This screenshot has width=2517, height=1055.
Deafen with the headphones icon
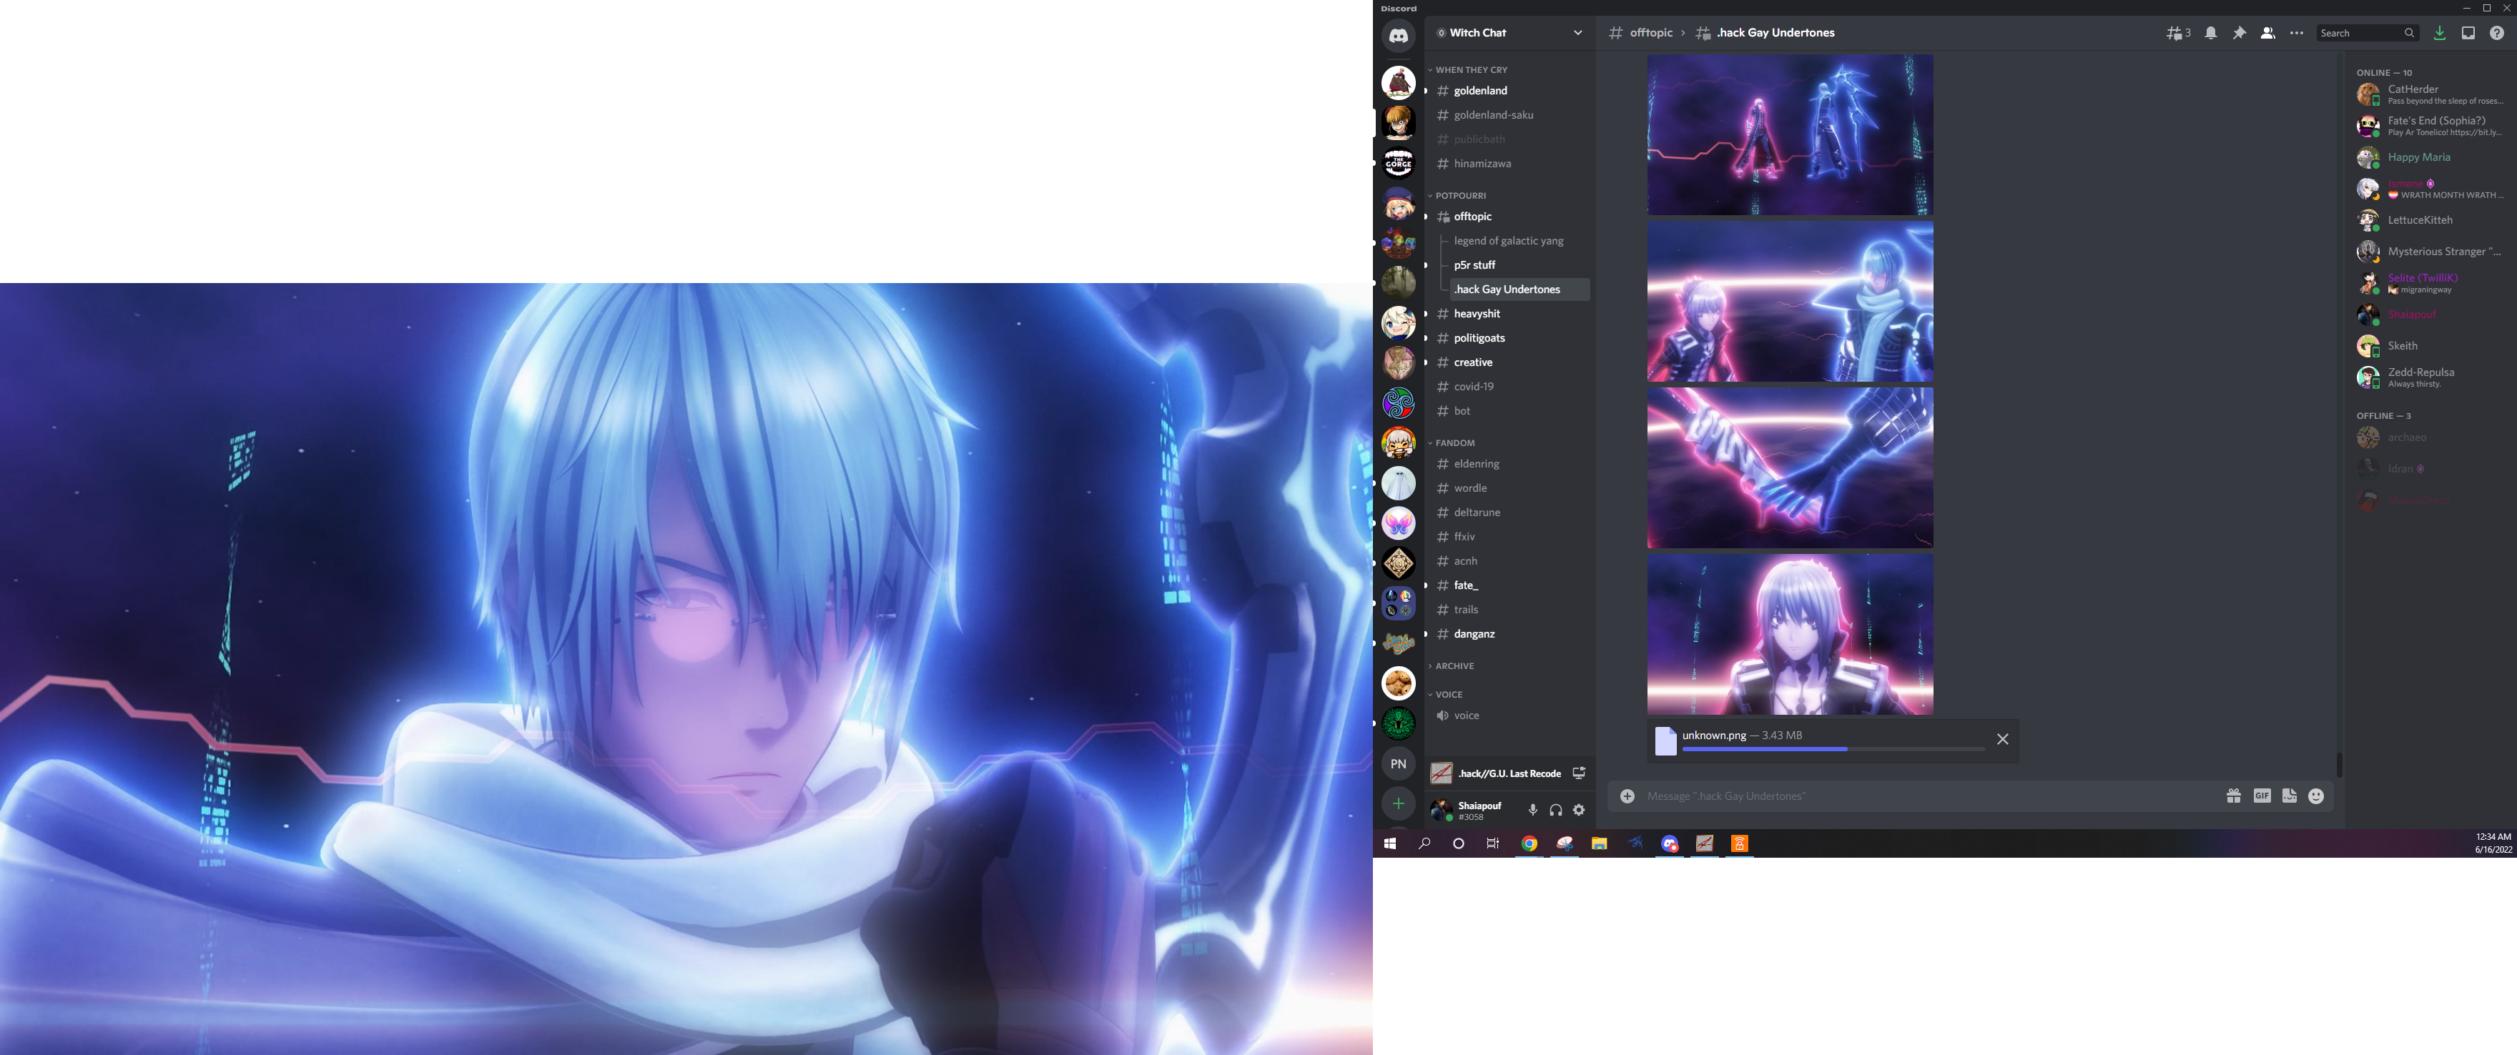point(1555,810)
